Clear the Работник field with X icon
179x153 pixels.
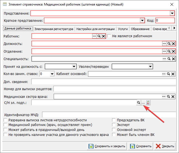point(103,36)
